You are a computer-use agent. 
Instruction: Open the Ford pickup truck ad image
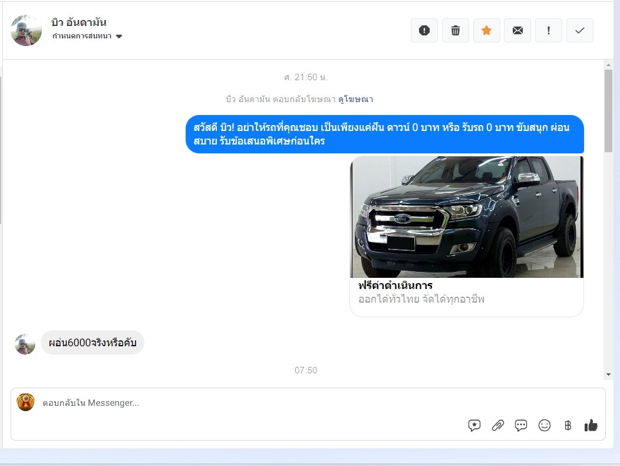(467, 217)
